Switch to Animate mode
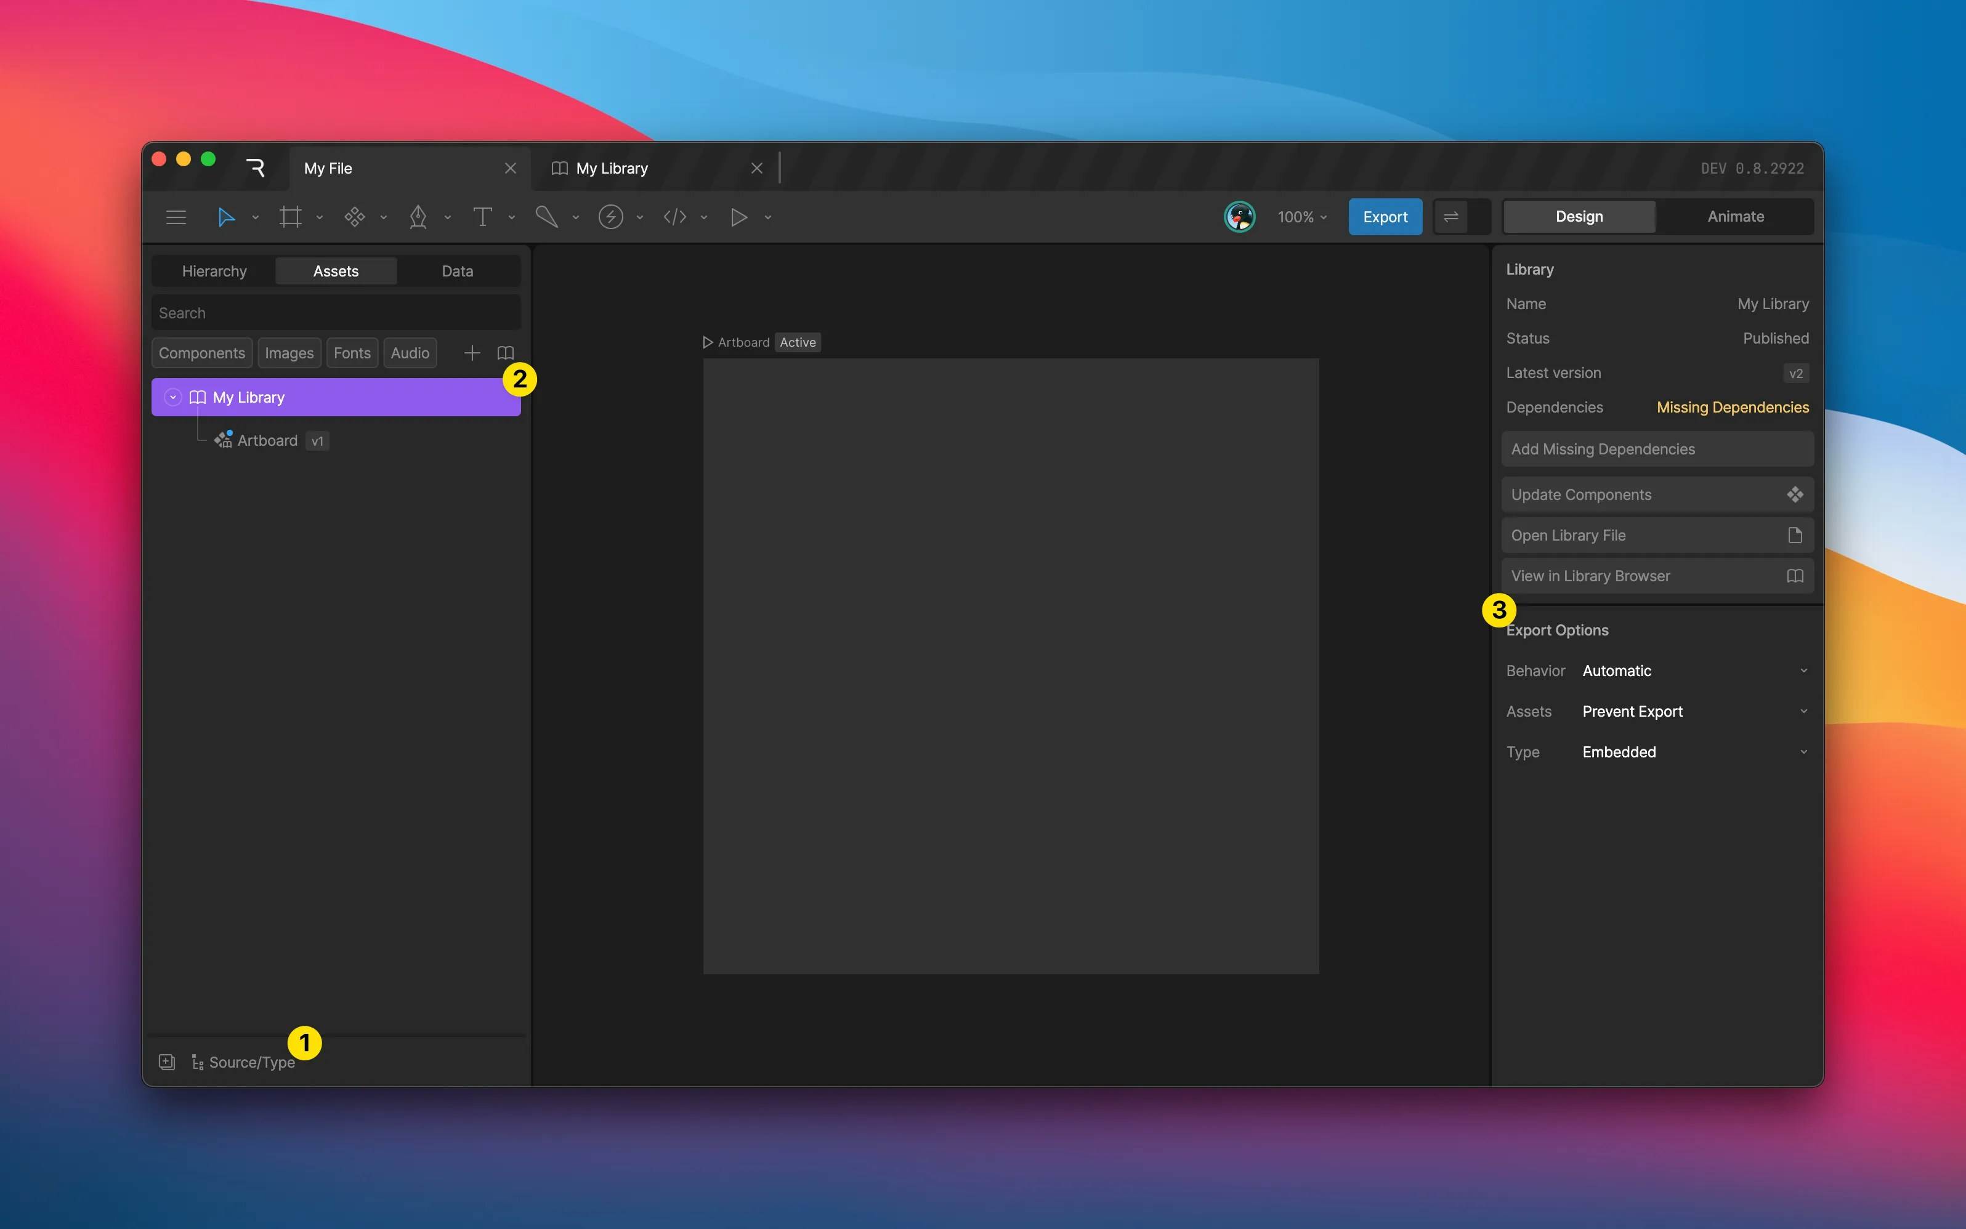The height and width of the screenshot is (1229, 1966). click(x=1735, y=216)
